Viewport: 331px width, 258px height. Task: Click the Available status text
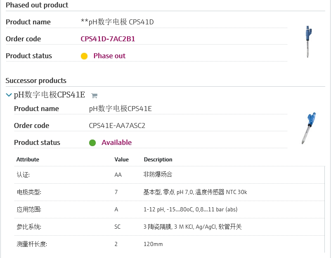[x=116, y=142]
